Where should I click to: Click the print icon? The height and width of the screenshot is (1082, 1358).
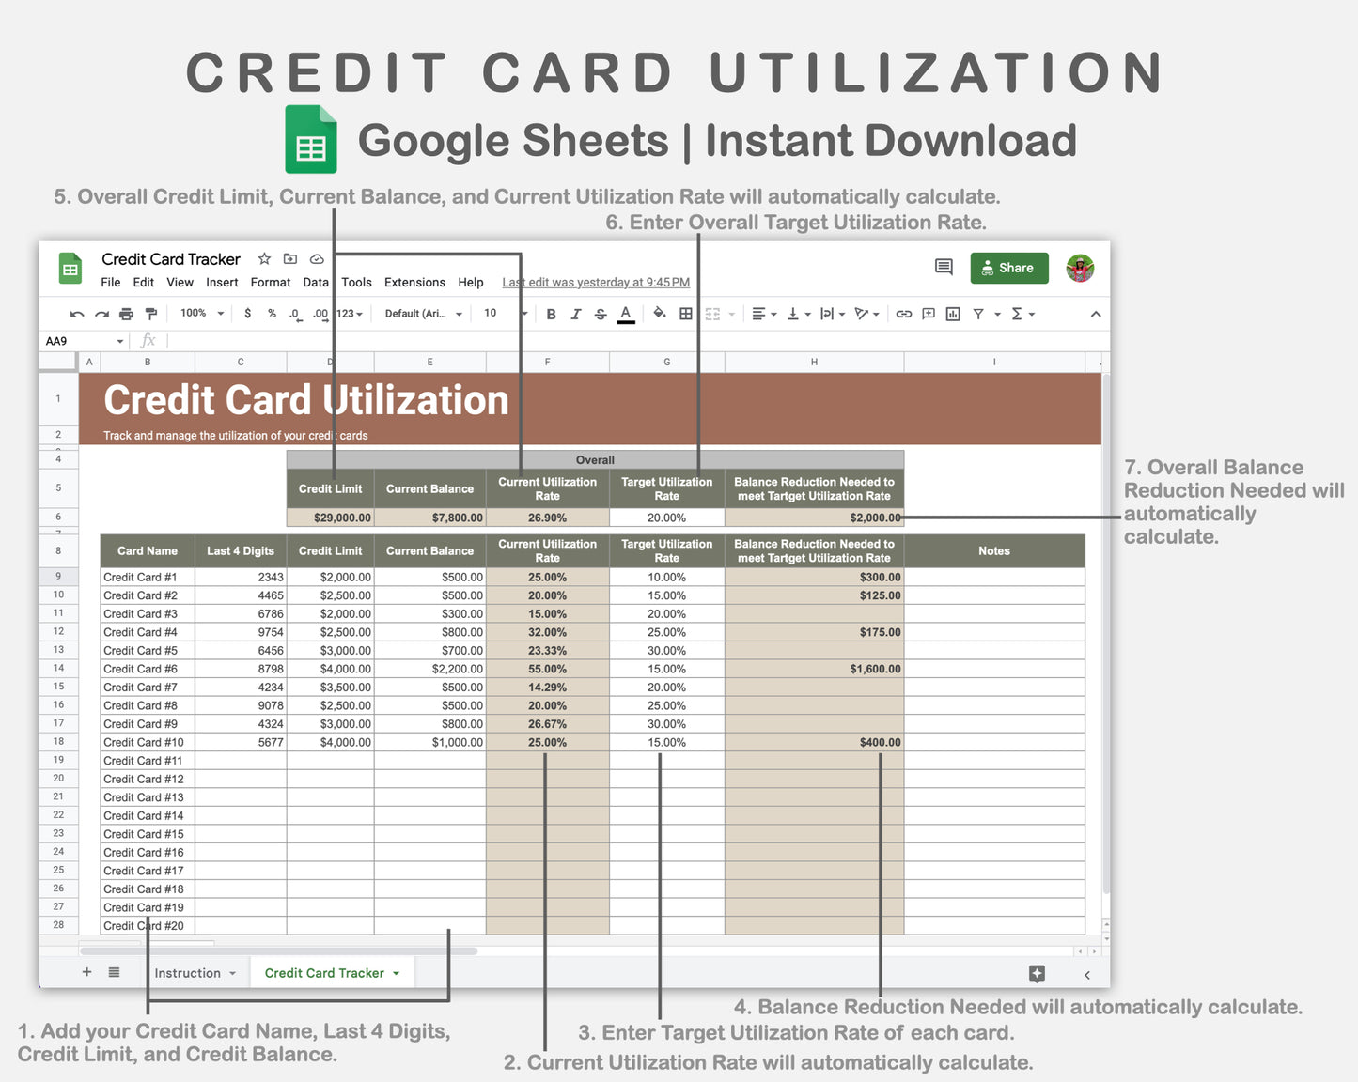126,314
